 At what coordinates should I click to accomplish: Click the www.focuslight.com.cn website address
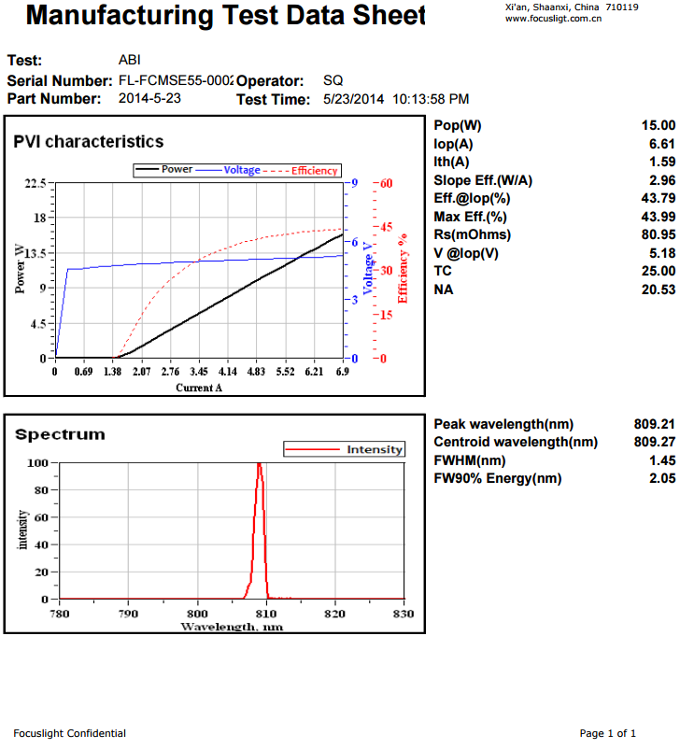click(x=553, y=19)
